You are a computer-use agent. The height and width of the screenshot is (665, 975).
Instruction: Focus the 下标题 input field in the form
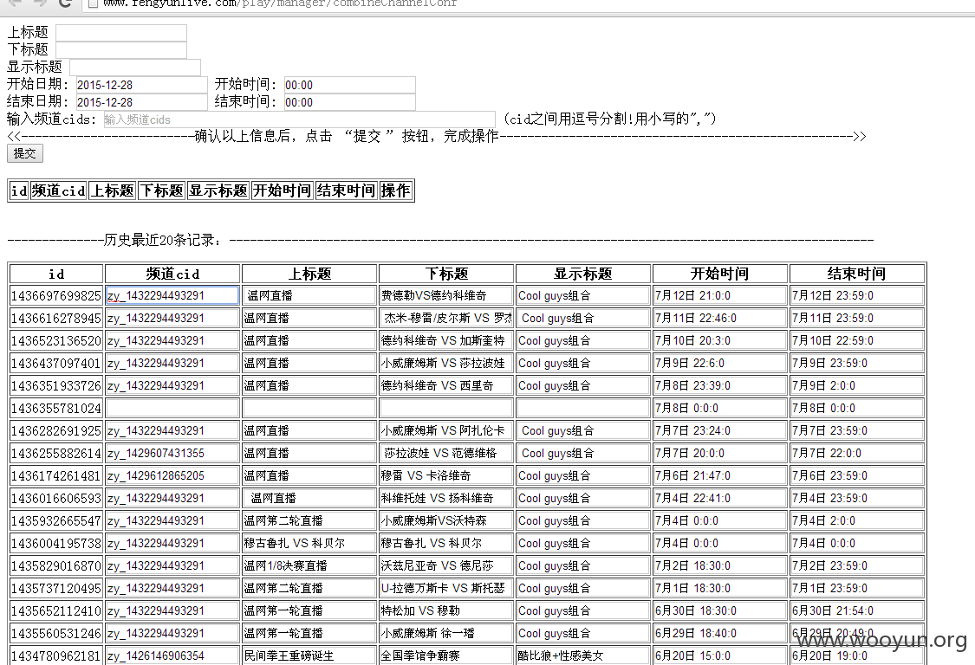click(x=121, y=49)
